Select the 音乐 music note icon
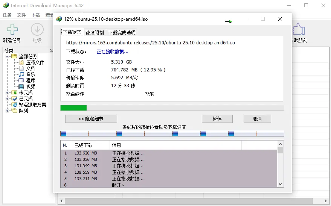 (x=21, y=74)
